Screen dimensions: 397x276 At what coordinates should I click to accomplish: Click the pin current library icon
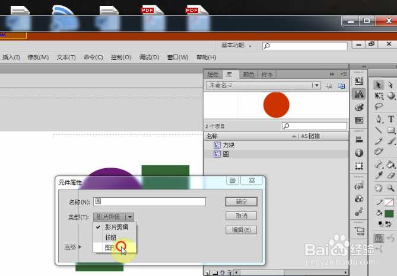tap(329, 86)
